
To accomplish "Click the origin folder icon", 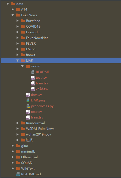I will [x=28, y=66].
